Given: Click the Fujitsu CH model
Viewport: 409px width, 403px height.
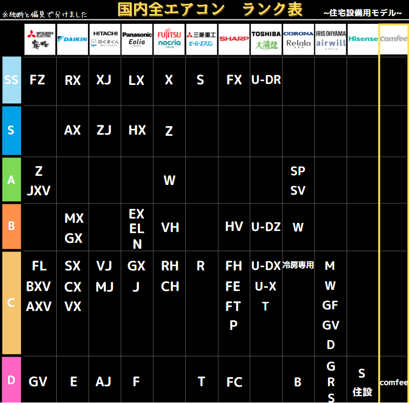Looking at the screenshot, I should click(x=170, y=287).
